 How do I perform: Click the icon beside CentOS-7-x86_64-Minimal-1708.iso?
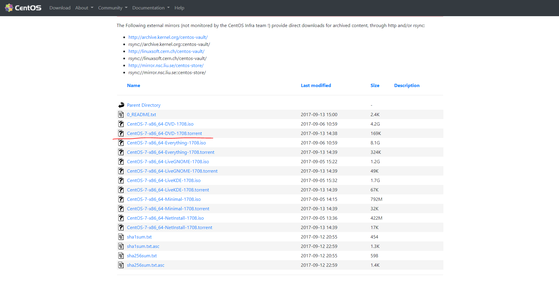121,199
